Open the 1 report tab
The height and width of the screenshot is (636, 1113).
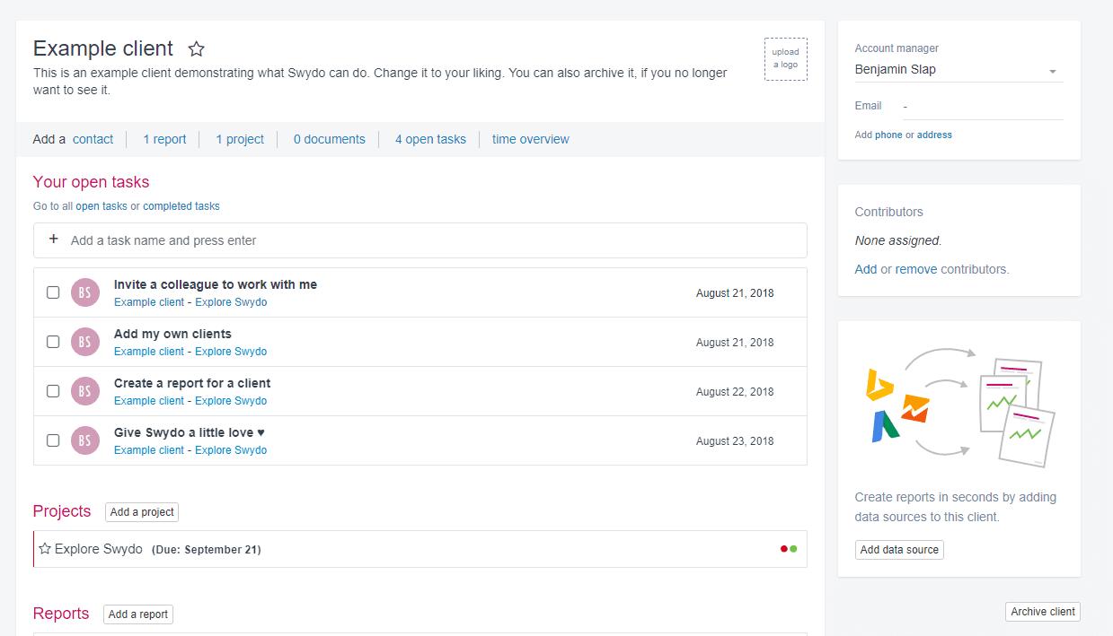[x=164, y=139]
